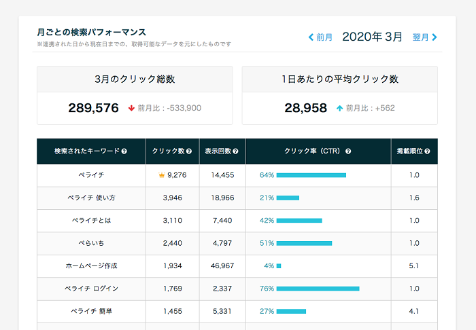
Task: Click the 掲載順位 column header
Action: (x=414, y=151)
